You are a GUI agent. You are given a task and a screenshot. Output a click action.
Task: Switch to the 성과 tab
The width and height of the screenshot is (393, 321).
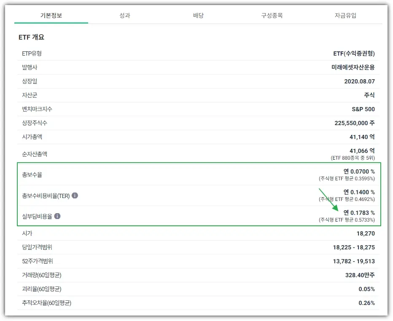click(x=124, y=16)
